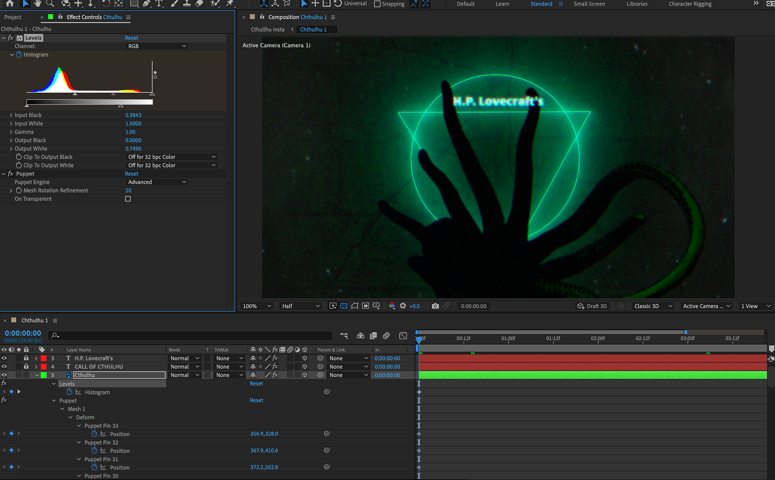Go to the Cthullhu insta composition breadcrumb
This screenshot has height=480, width=775.
pyautogui.click(x=268, y=29)
